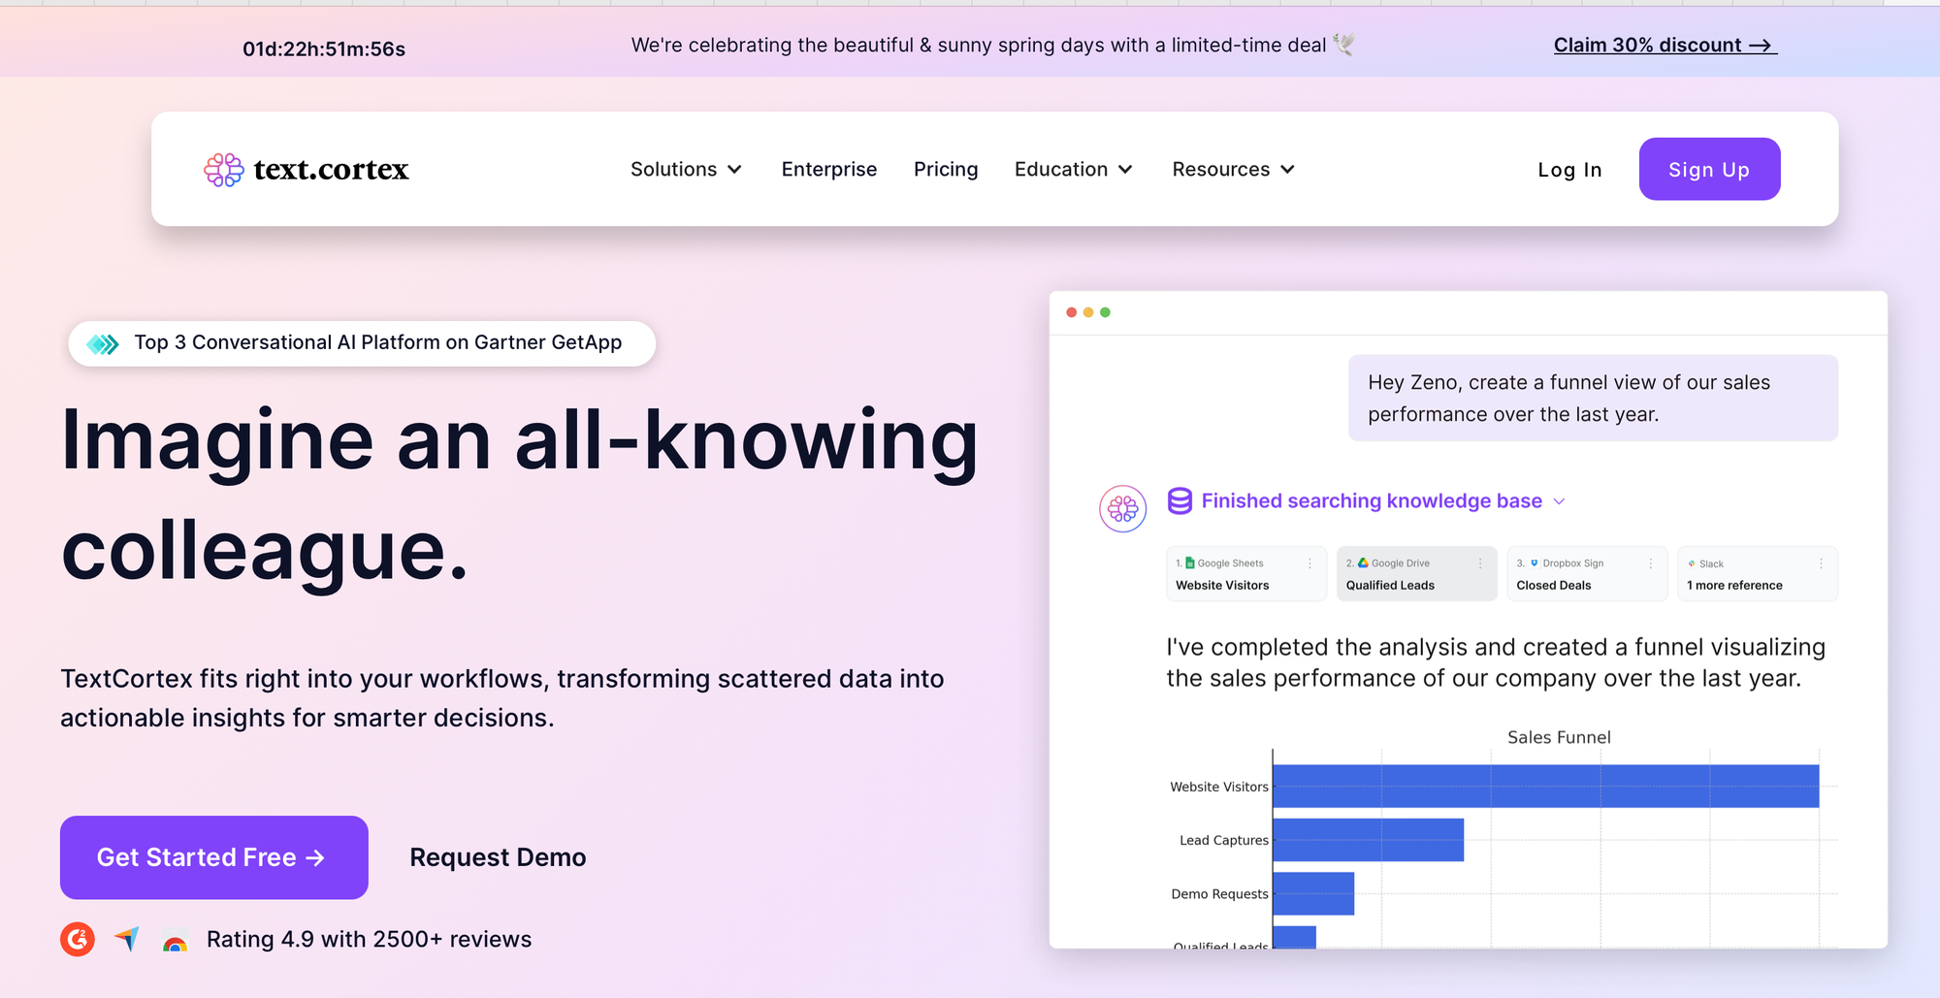This screenshot has width=1940, height=998.
Task: Open the Website Visitors reference card
Action: (1246, 574)
